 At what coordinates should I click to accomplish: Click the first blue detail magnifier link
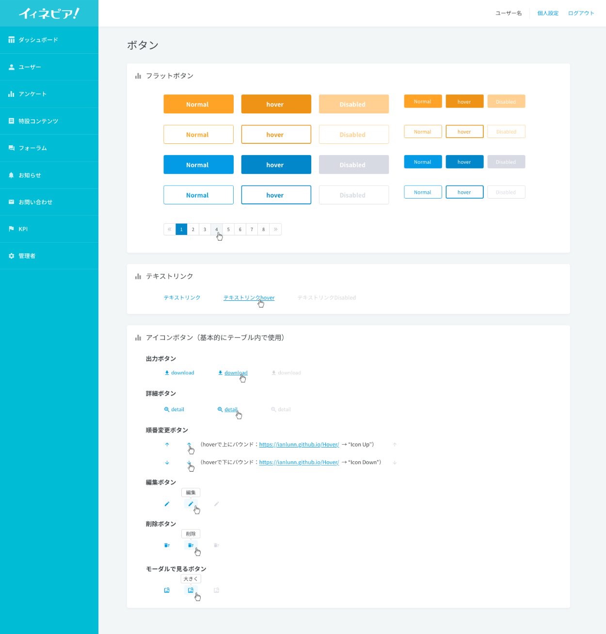(x=175, y=410)
